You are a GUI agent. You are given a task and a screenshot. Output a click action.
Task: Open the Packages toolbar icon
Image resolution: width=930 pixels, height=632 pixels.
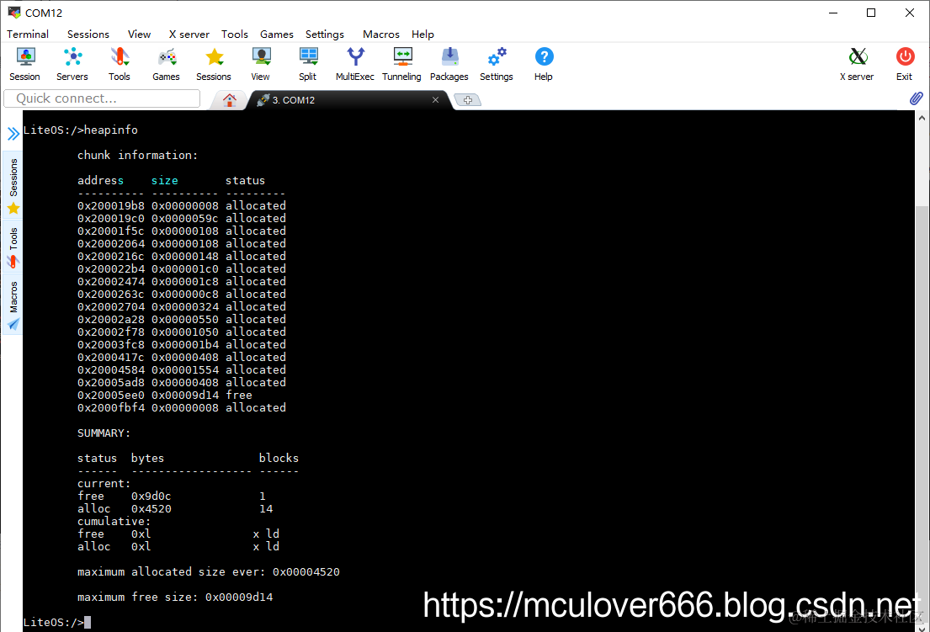tap(449, 64)
